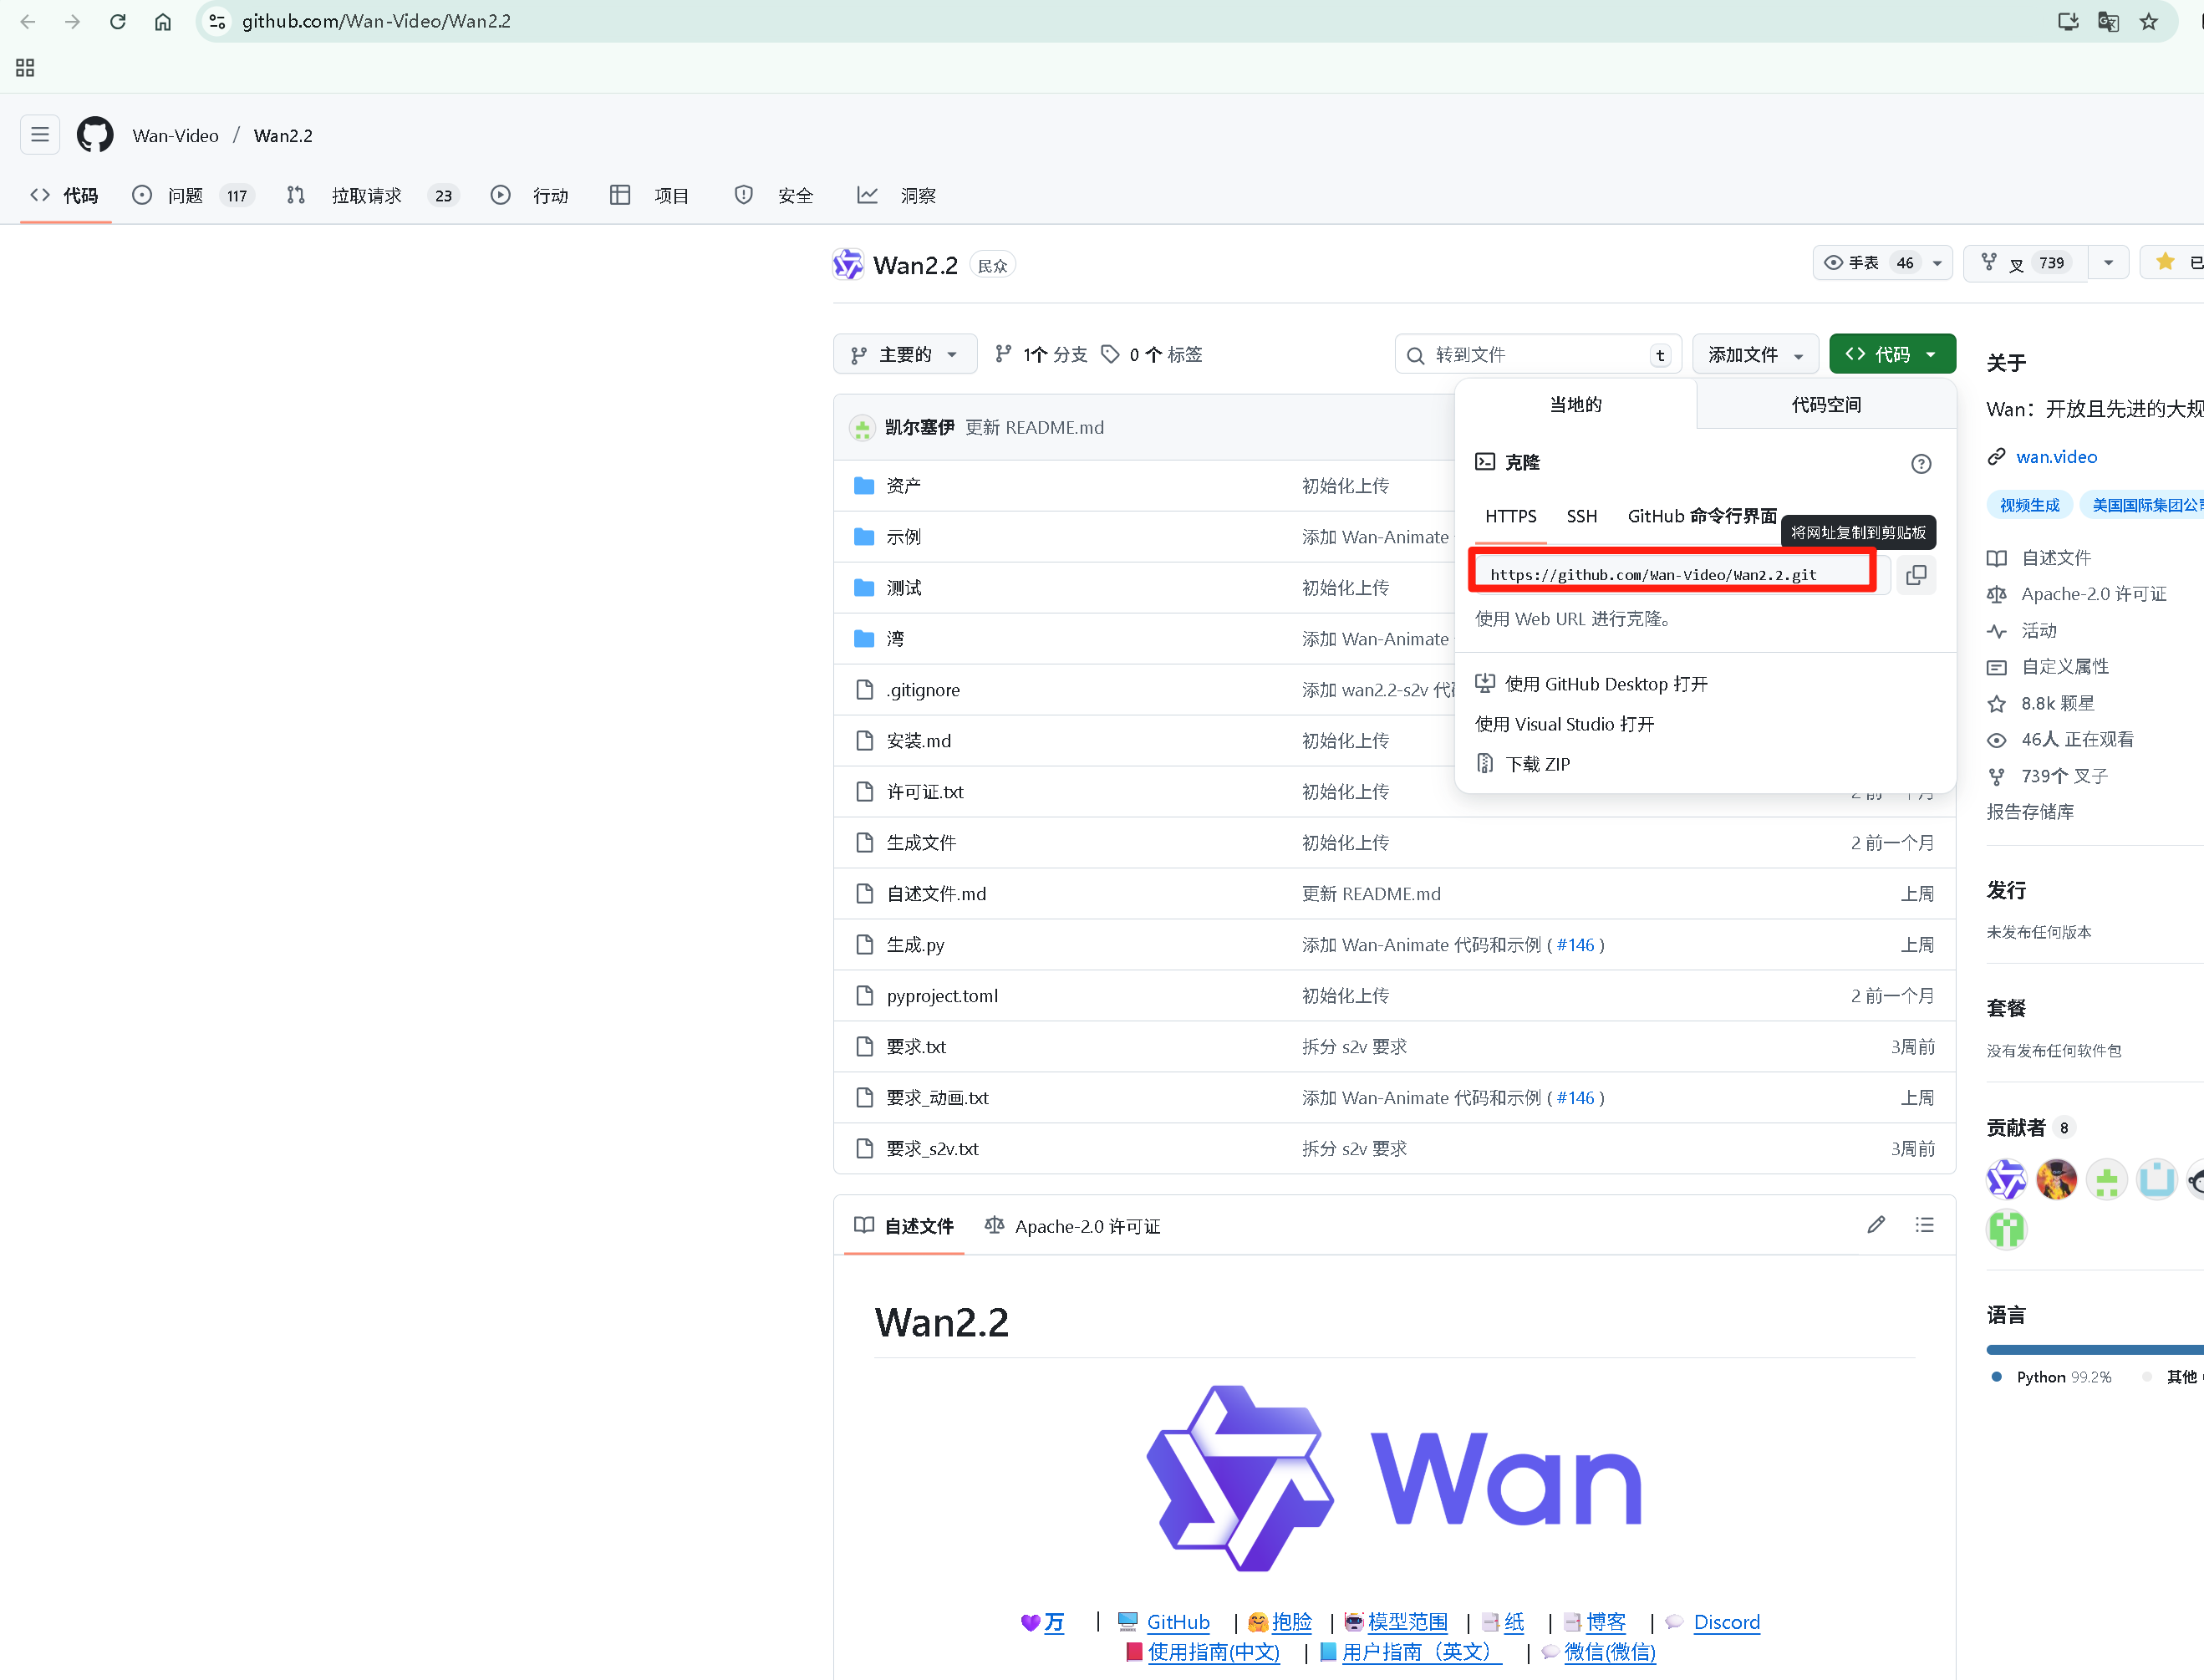Click the 0 个 标签 tags link
The height and width of the screenshot is (1680, 2204).
1152,355
